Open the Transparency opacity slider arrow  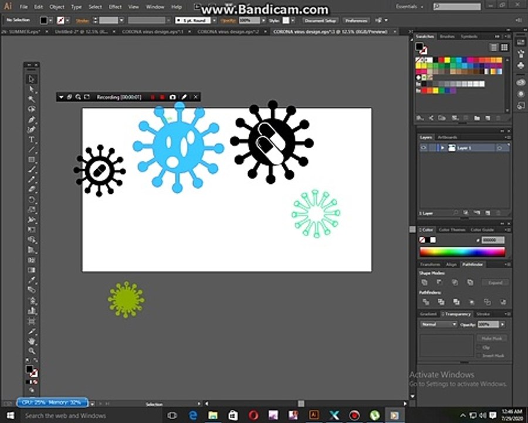click(502, 324)
